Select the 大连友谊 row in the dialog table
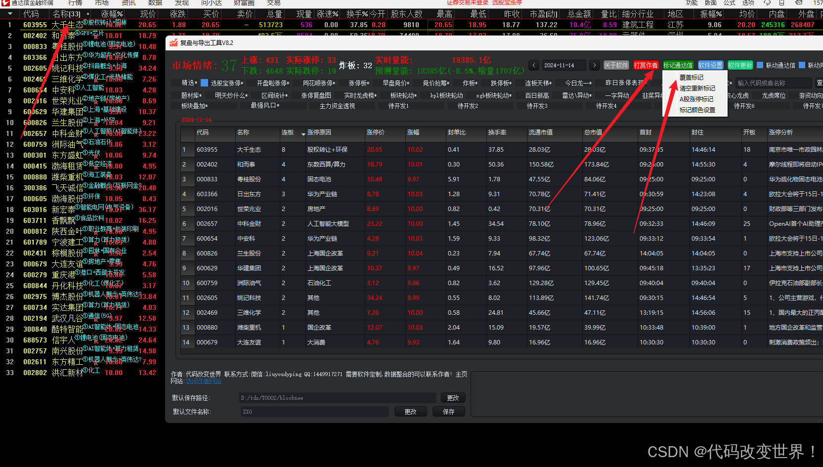Viewport: 823px width, 467px height. [x=501, y=342]
